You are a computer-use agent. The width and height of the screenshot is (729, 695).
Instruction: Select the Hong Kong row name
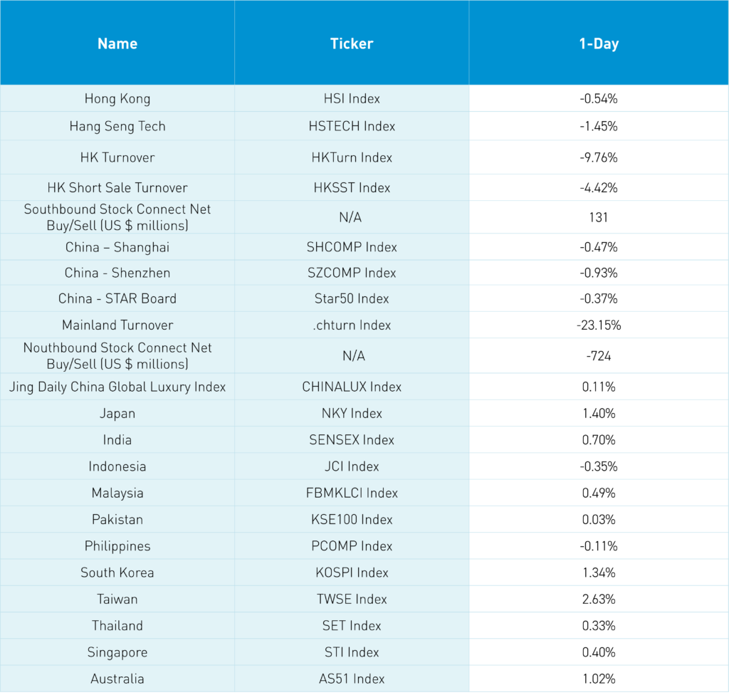117,99
